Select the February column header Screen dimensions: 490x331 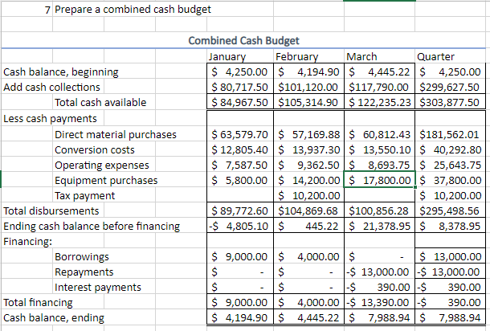click(x=308, y=56)
